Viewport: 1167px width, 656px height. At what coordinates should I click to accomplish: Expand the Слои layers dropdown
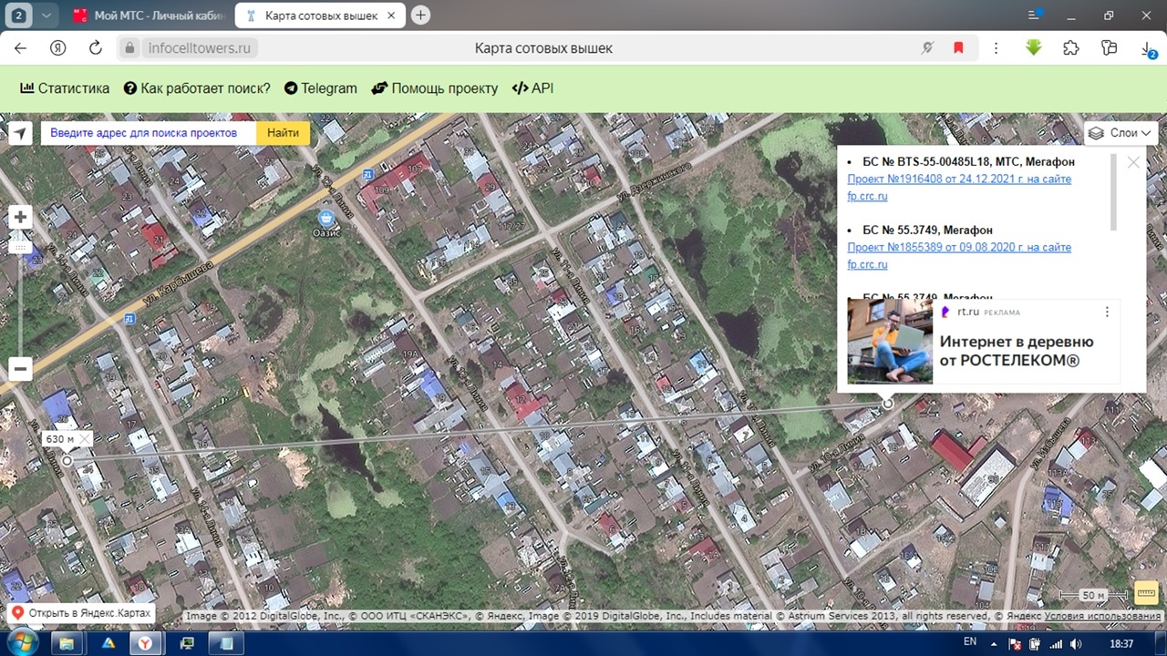[x=1121, y=133]
